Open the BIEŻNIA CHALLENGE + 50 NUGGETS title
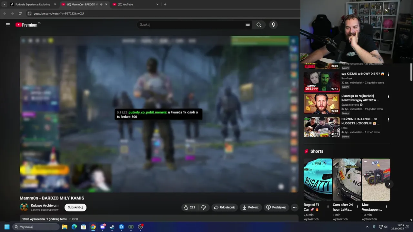The image size is (413, 232). (x=360, y=121)
